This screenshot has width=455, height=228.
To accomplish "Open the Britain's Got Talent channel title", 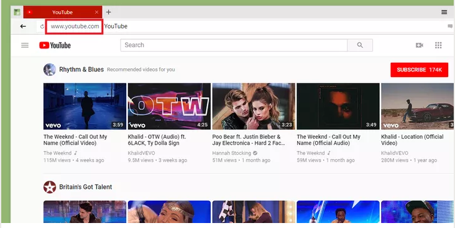I will 86,187.
